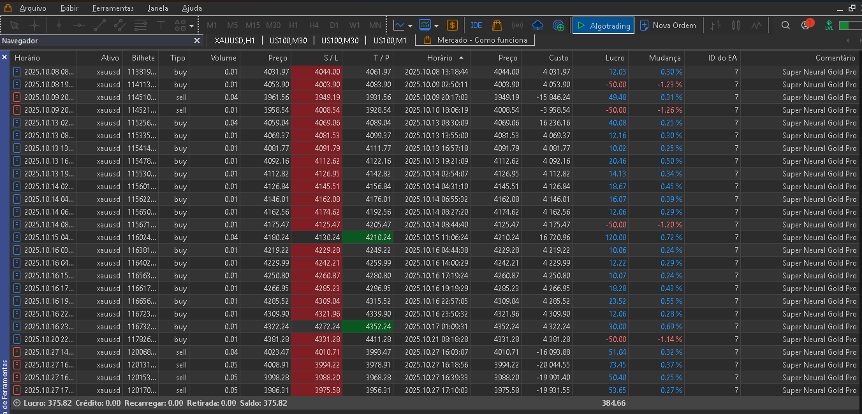Switch to US100,M1 chart tab
The image size is (862, 414).
click(390, 41)
